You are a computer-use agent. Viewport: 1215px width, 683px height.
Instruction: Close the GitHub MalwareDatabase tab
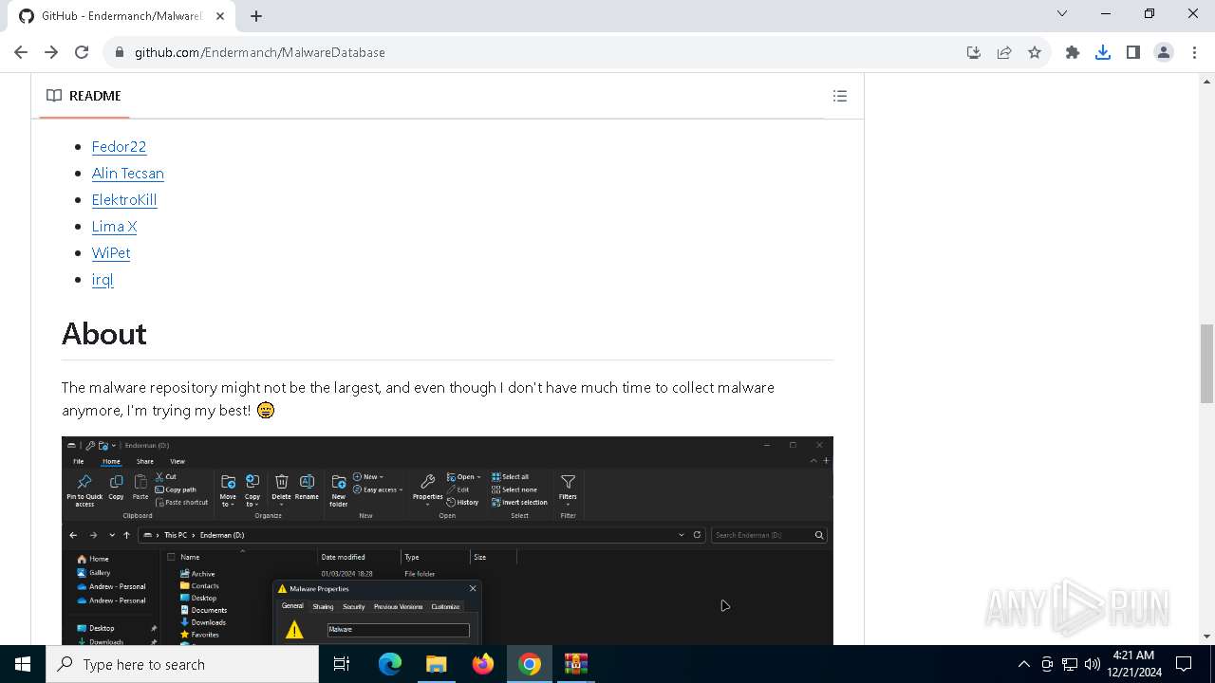(219, 16)
